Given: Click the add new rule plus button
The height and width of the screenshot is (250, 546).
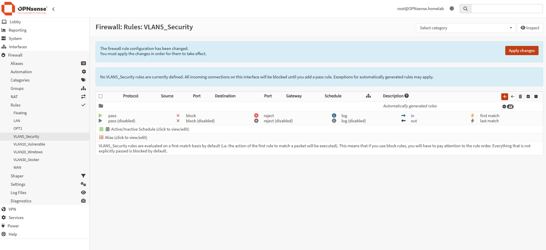Looking at the screenshot, I should [505, 96].
